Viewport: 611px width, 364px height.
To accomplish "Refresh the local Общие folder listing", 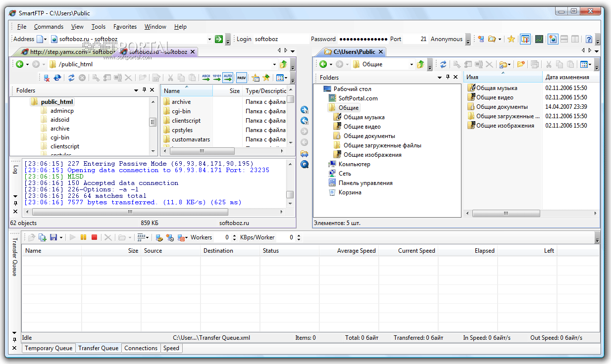I will (443, 64).
